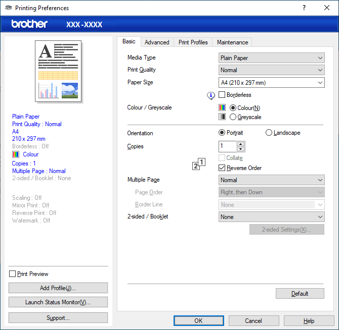Switch to the Print Profiles tab
339x330 pixels.
point(193,42)
